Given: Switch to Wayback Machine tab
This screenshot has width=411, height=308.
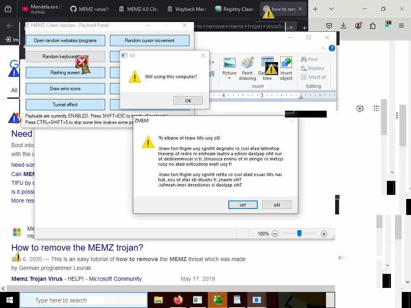Looking at the screenshot, I should [186, 9].
